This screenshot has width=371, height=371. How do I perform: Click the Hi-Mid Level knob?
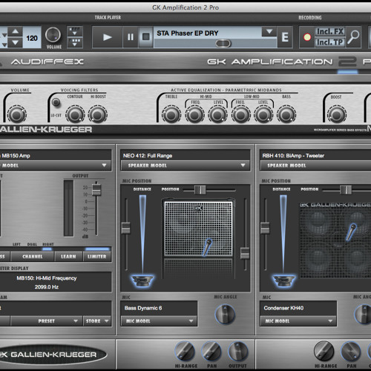click(217, 115)
